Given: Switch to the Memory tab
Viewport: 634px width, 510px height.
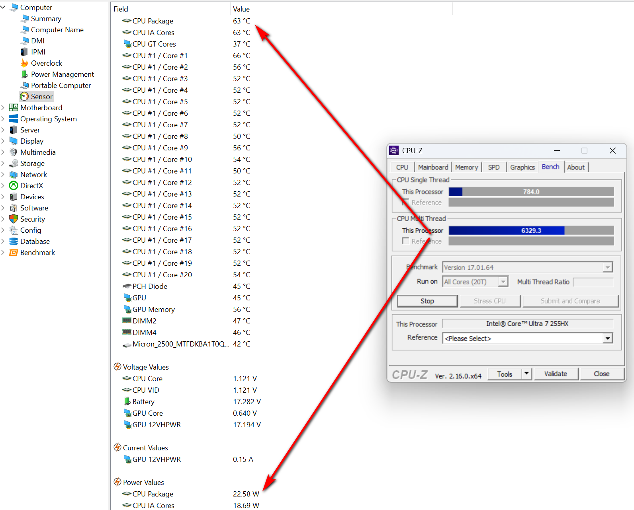Looking at the screenshot, I should (x=466, y=167).
